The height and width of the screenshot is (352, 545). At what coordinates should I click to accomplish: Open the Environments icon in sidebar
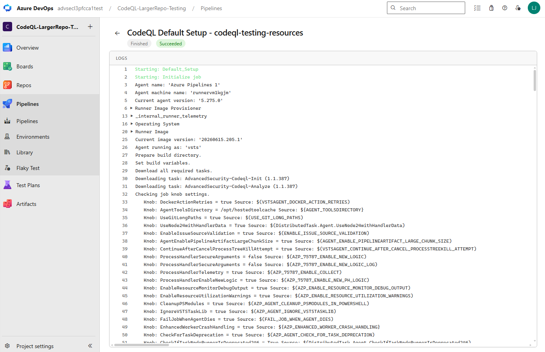(7, 137)
